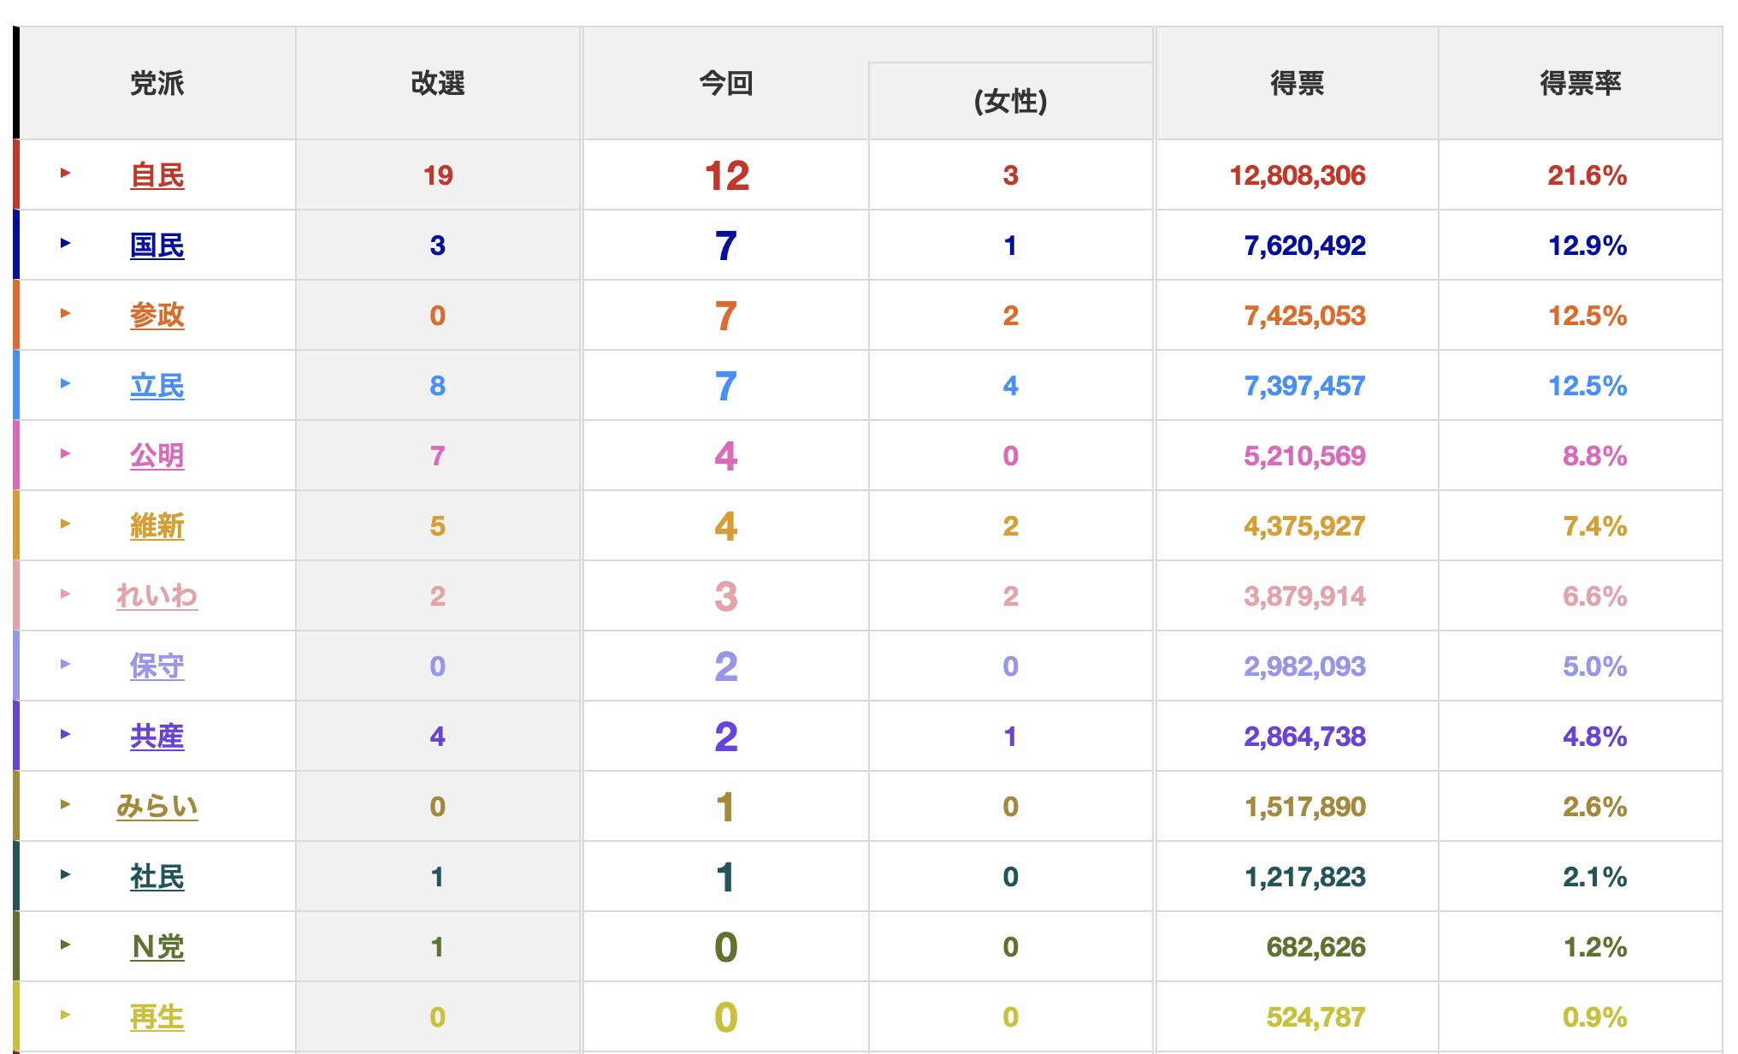Expand the 参政 row triangle

pyautogui.click(x=65, y=314)
